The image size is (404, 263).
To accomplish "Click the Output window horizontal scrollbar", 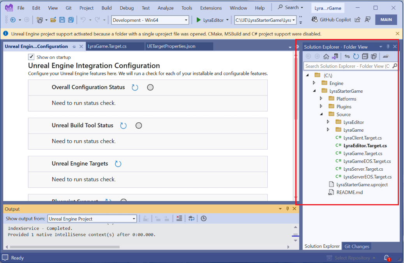I will (x=64, y=247).
